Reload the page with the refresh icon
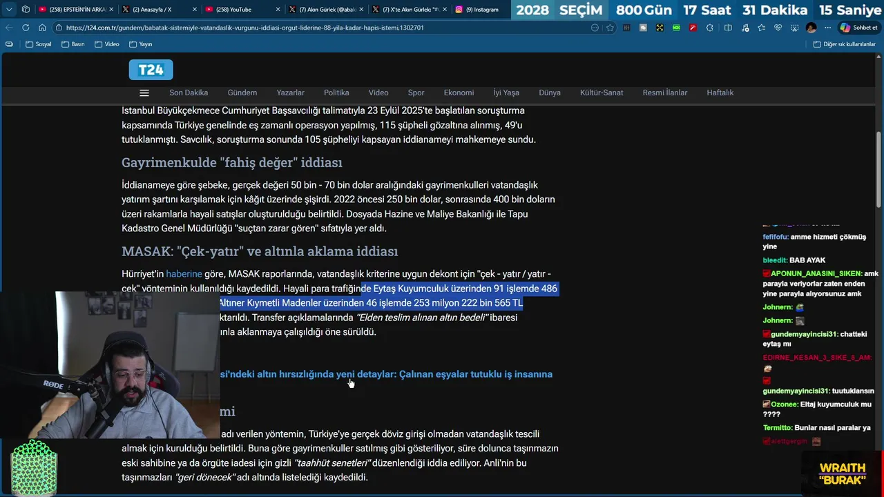The width and height of the screenshot is (884, 497). (26, 28)
